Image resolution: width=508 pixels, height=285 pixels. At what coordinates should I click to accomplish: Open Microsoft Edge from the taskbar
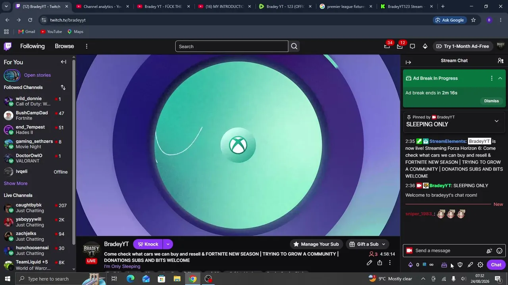pyautogui.click(x=131, y=279)
